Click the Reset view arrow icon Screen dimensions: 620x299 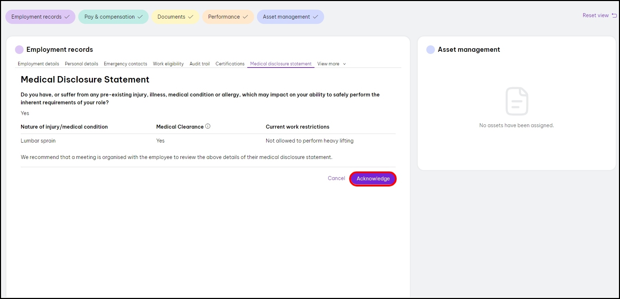[x=614, y=15]
